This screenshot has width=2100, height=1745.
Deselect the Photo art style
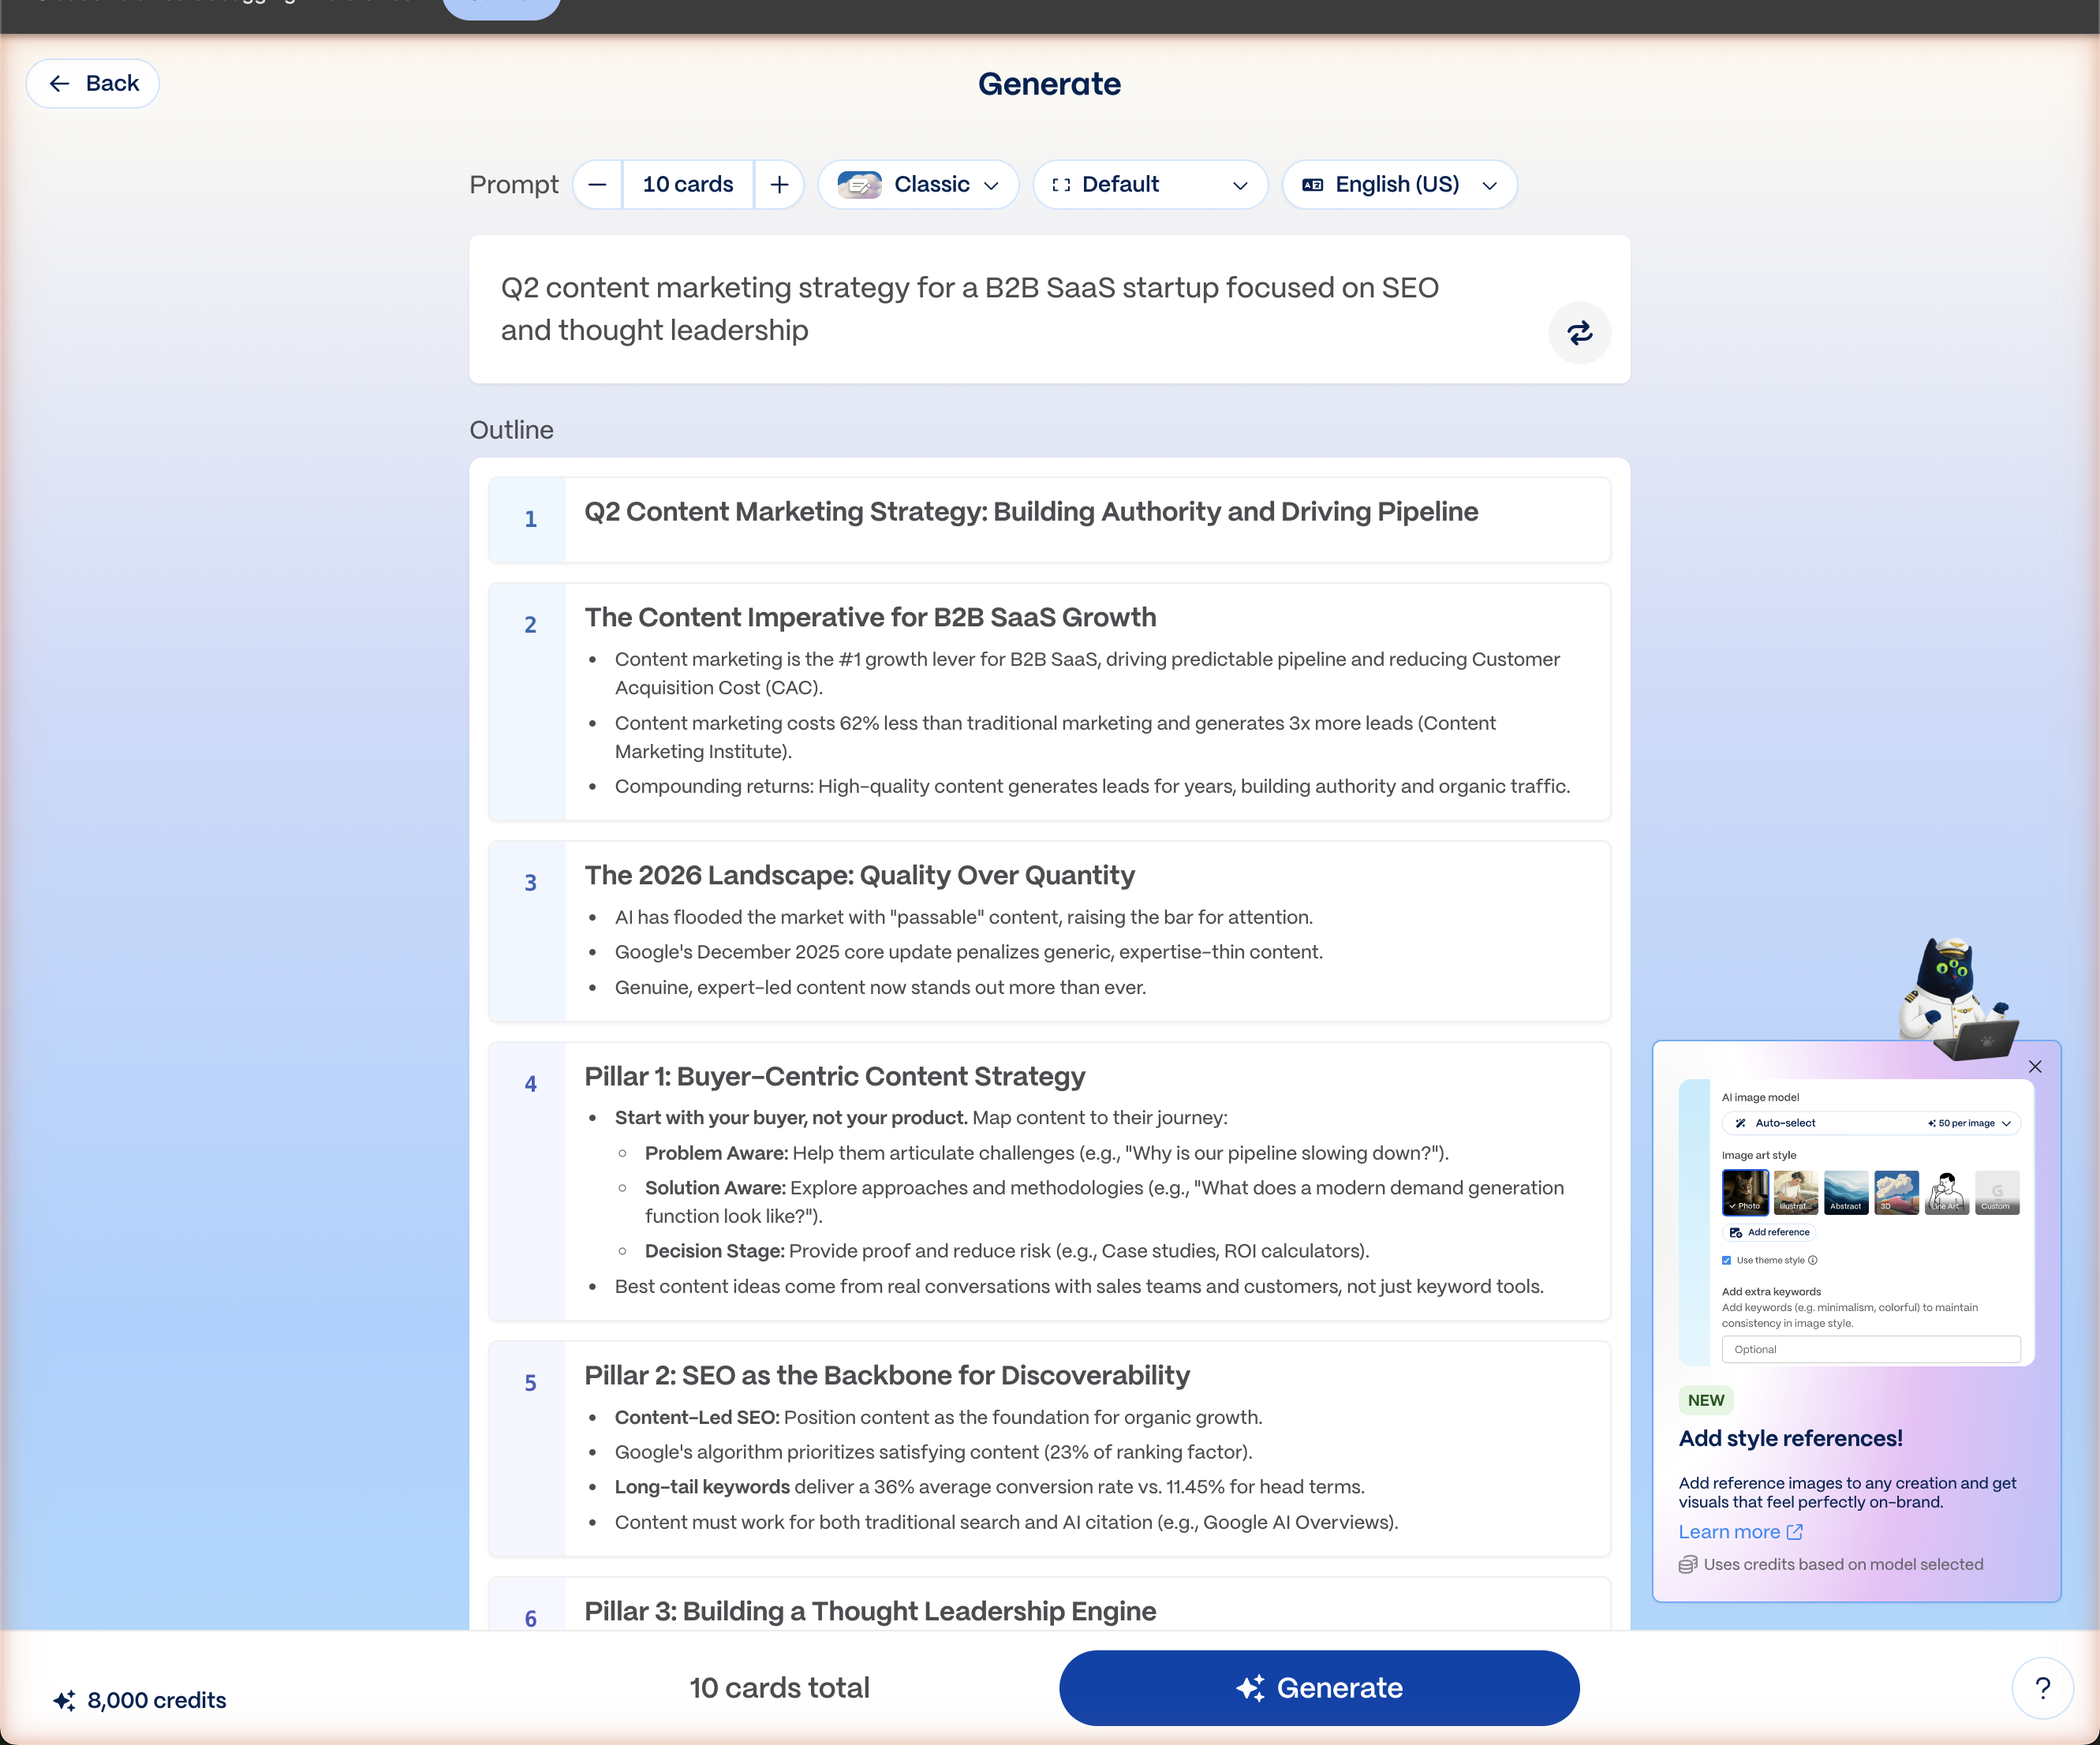click(x=1746, y=1192)
